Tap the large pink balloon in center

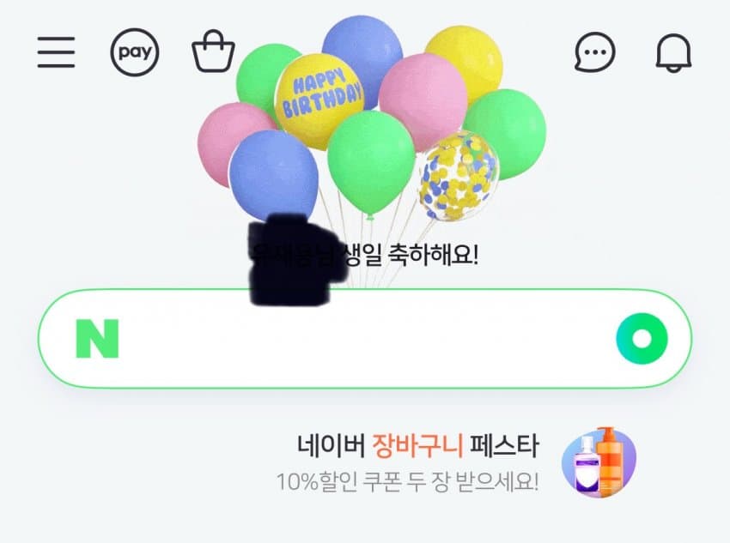click(x=423, y=100)
